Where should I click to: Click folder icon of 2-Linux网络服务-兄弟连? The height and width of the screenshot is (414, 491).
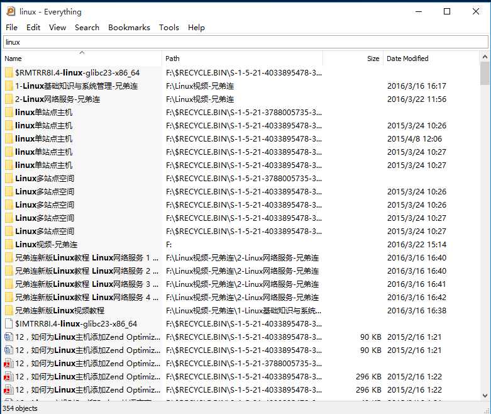tap(9, 99)
